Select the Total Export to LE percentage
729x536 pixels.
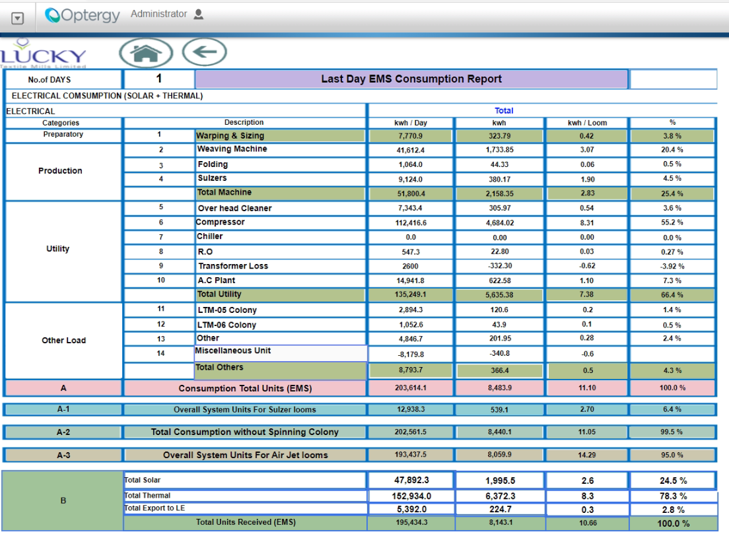673,510
